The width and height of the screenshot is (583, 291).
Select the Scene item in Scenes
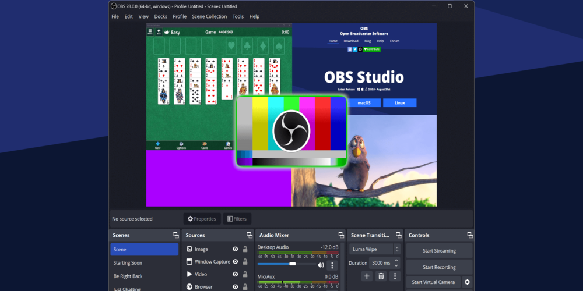(x=144, y=250)
